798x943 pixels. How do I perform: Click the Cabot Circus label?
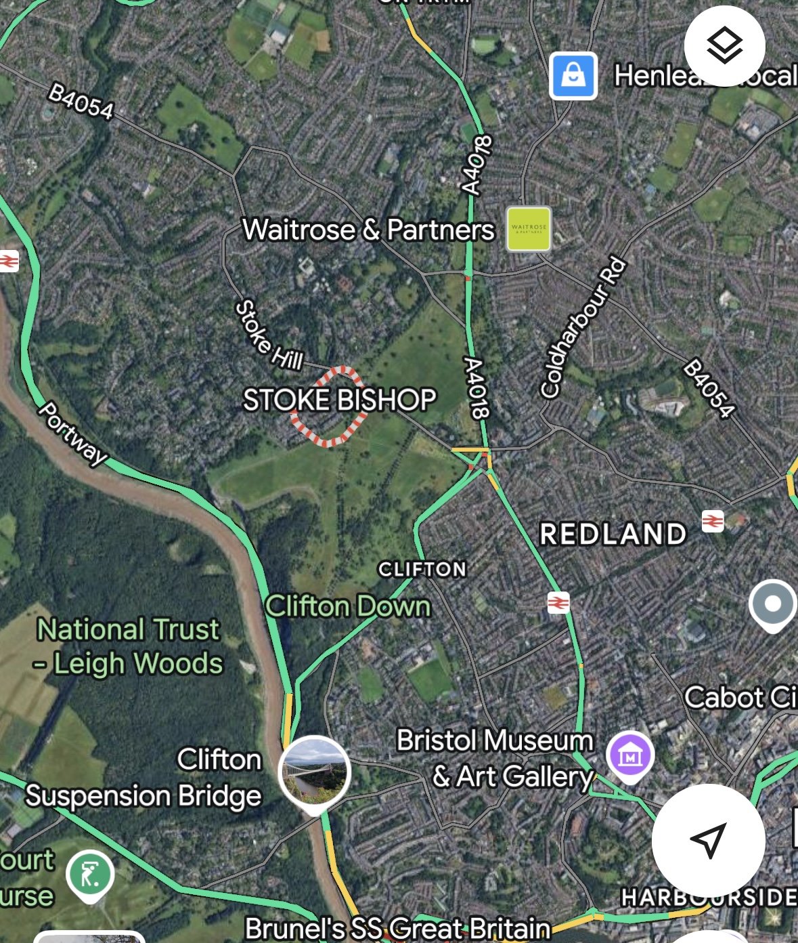tap(740, 697)
